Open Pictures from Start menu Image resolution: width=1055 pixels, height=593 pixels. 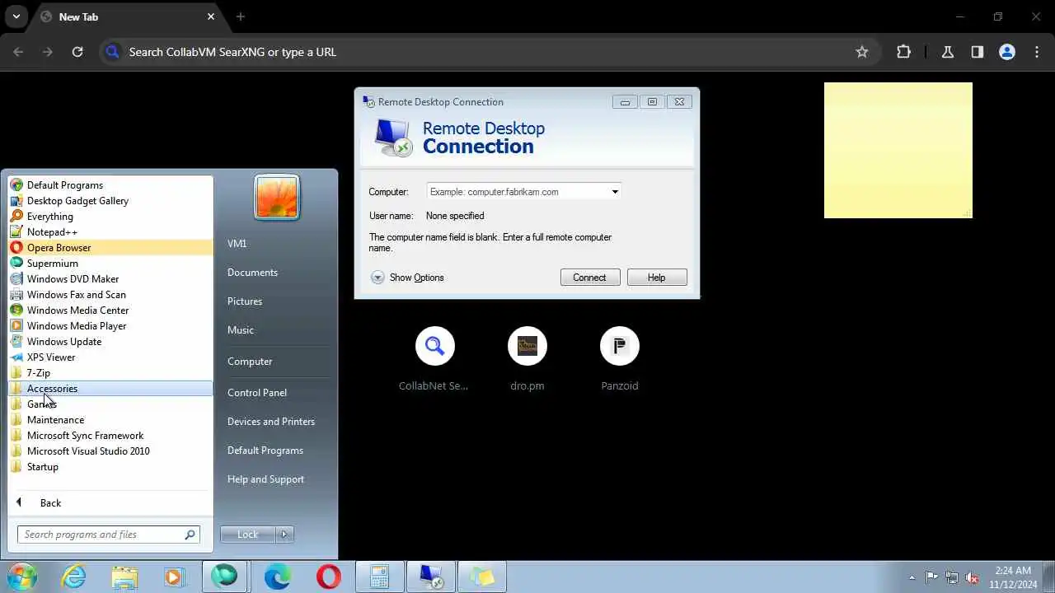pyautogui.click(x=245, y=301)
